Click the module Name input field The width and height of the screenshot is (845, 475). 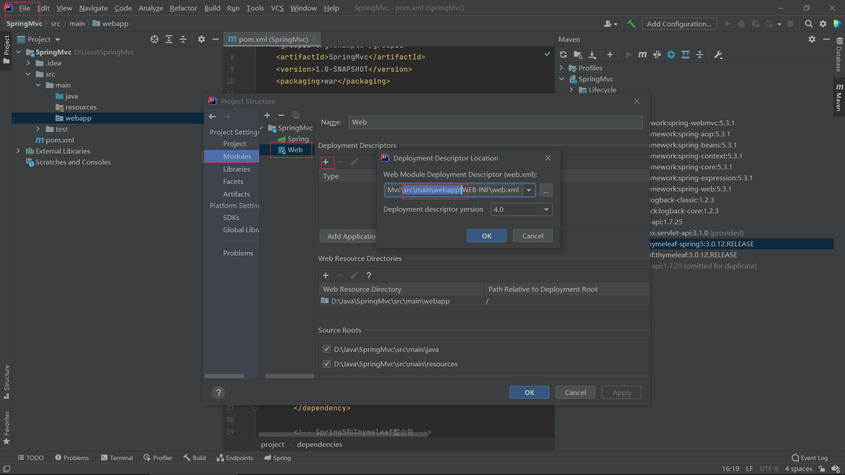(x=495, y=122)
